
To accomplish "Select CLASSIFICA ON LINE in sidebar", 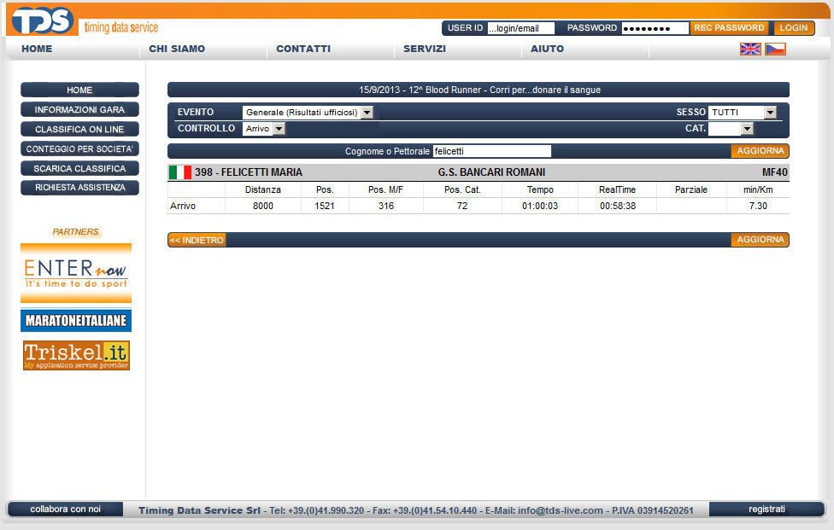I will (79, 130).
